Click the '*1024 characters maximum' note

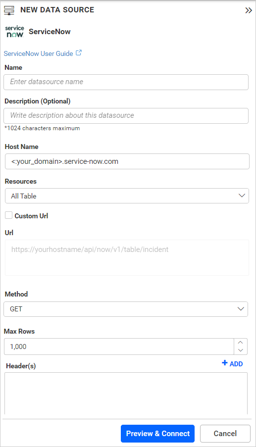coord(42,128)
